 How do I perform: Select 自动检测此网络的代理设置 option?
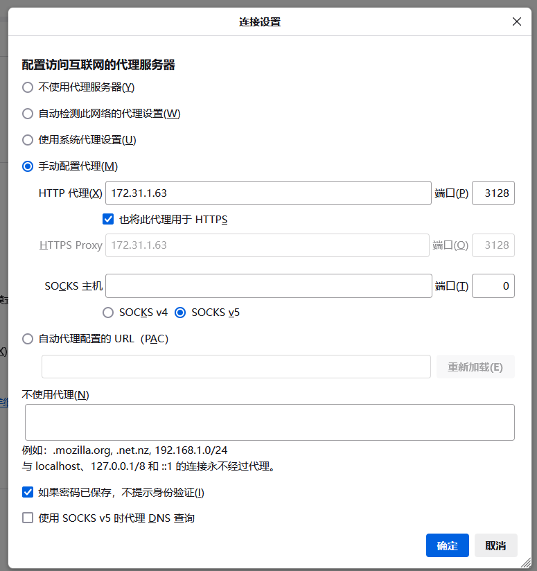click(28, 114)
